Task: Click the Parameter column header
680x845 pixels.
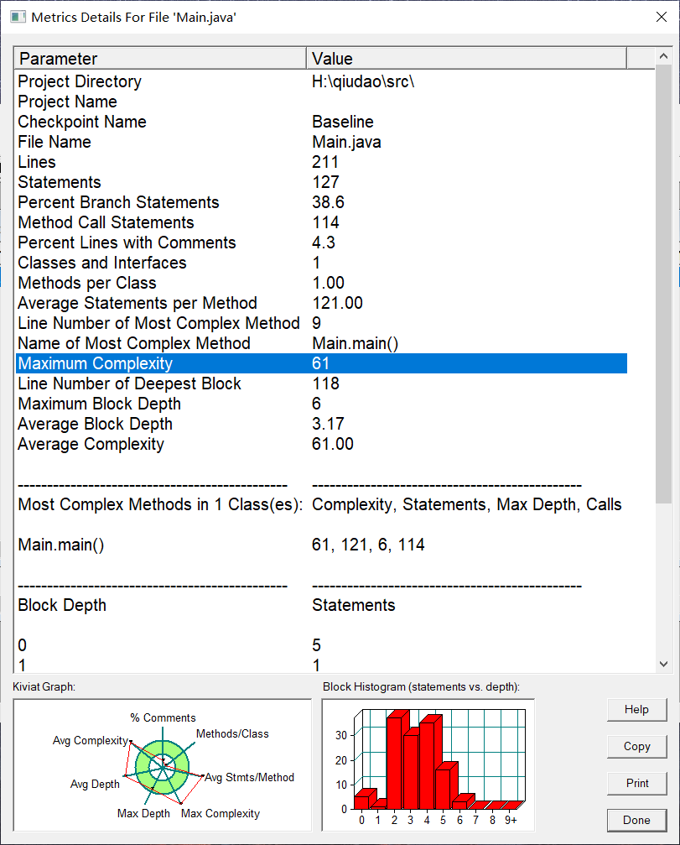Action: [160, 58]
